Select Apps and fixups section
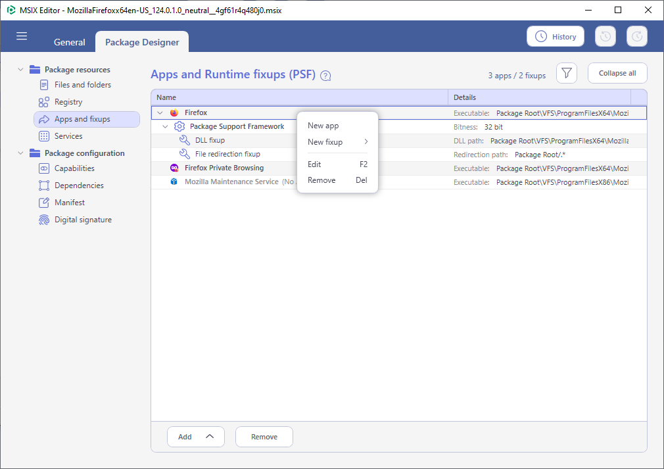This screenshot has width=664, height=469. pyautogui.click(x=86, y=119)
